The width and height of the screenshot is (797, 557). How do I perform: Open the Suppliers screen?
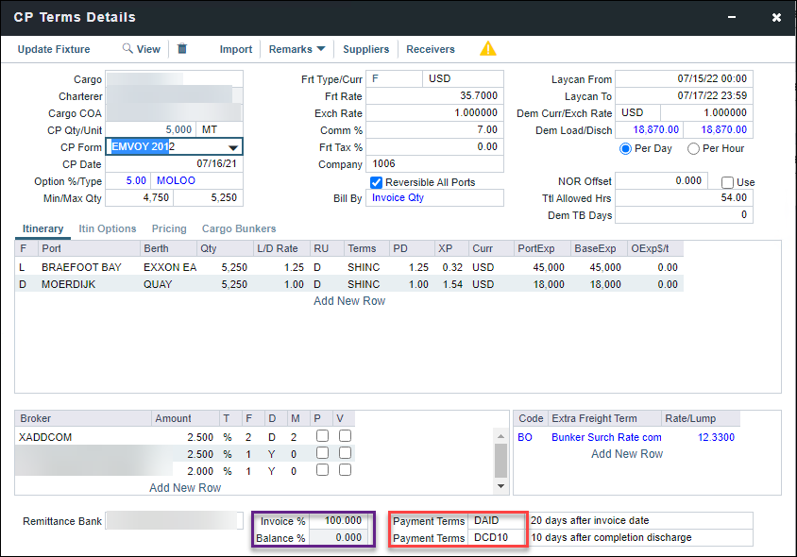coord(365,49)
